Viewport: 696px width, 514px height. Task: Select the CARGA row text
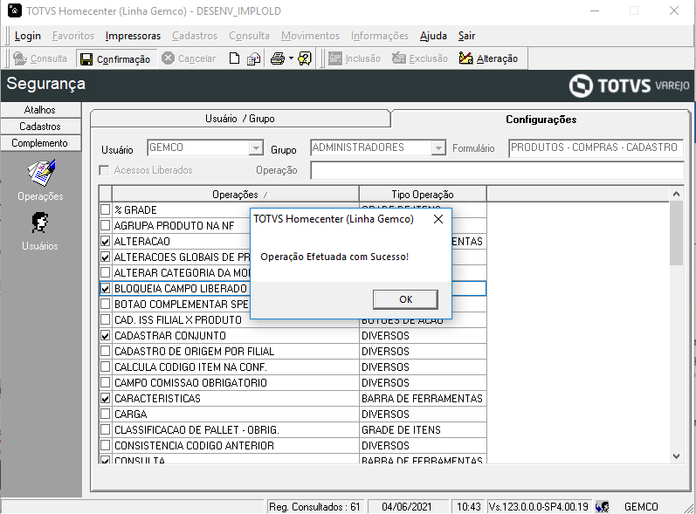coord(130,415)
